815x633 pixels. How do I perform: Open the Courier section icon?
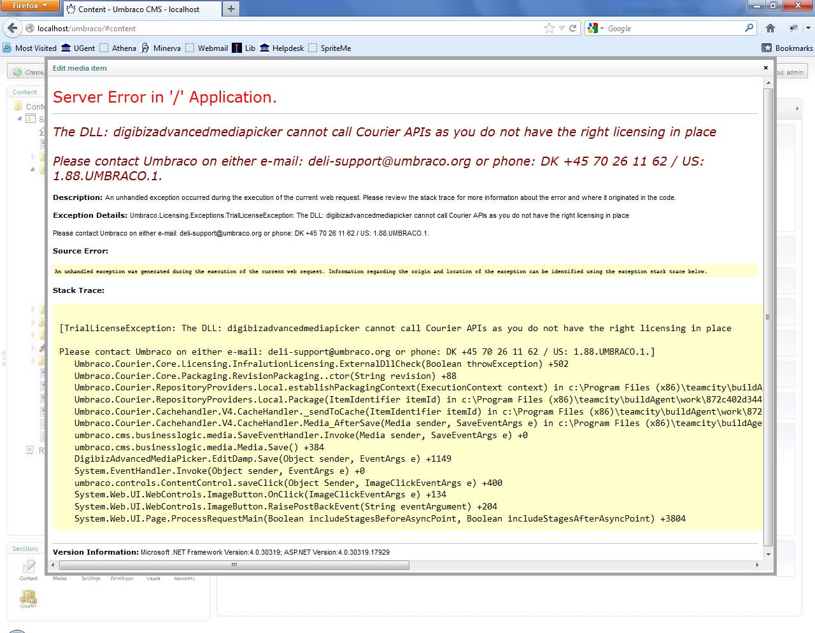pos(29,597)
